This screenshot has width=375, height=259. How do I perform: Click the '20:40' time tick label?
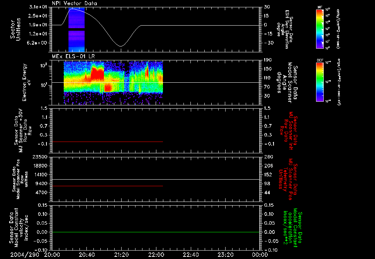tap(86, 255)
